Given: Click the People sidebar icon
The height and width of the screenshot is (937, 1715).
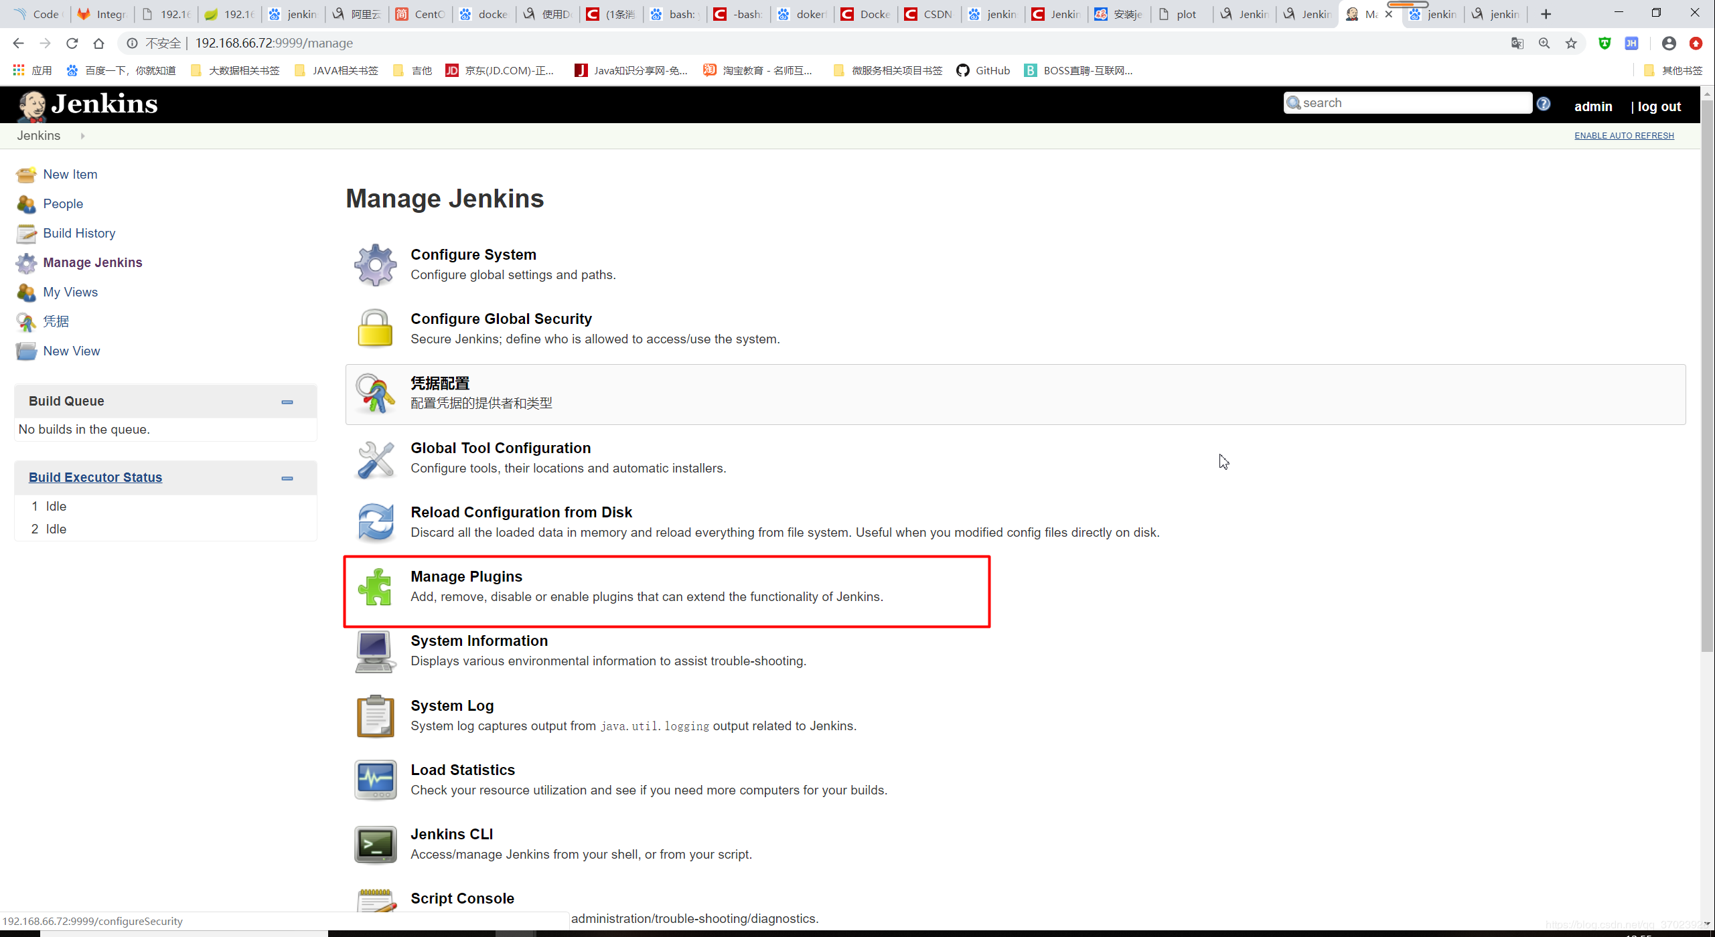Looking at the screenshot, I should click(26, 204).
